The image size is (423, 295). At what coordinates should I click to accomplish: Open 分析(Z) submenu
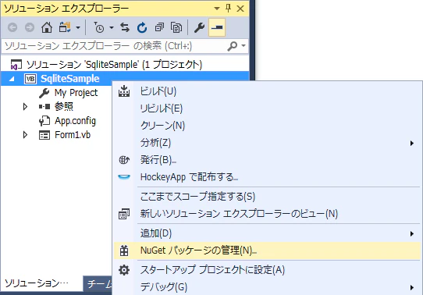click(x=267, y=143)
